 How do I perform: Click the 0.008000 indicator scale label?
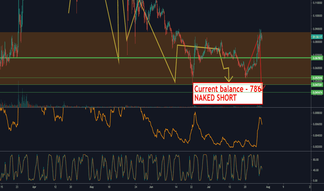coord(317,113)
